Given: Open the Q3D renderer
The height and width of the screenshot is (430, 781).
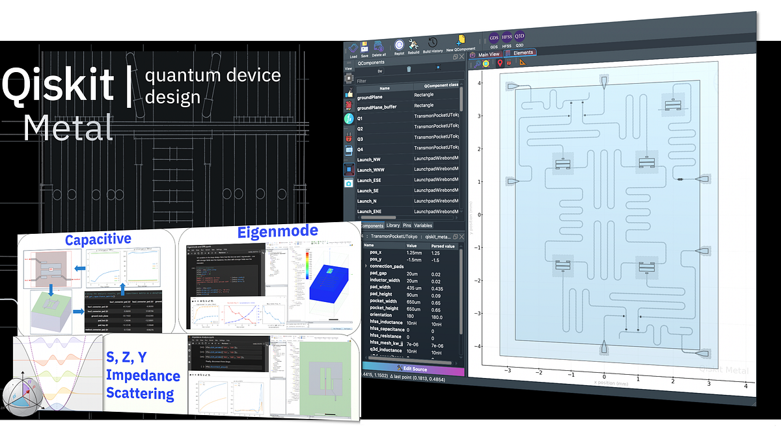Looking at the screenshot, I should [x=519, y=36].
